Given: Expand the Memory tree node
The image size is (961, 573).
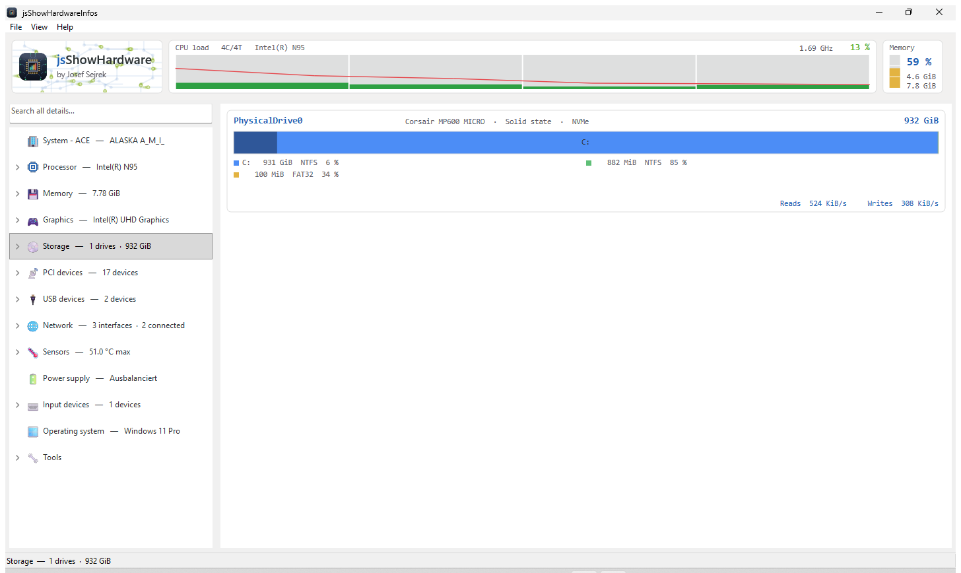Looking at the screenshot, I should (x=18, y=193).
